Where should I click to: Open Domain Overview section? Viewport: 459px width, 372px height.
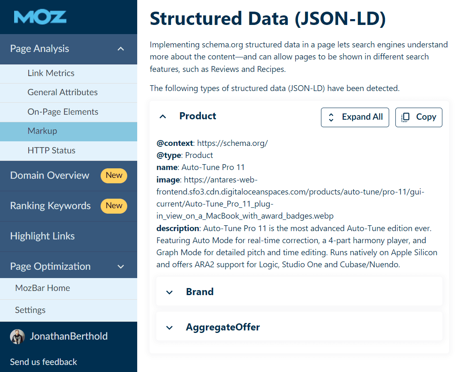tap(49, 175)
